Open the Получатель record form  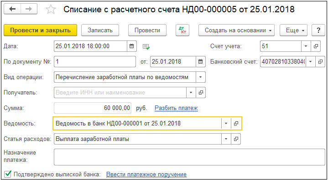pyautogui.click(x=201, y=93)
